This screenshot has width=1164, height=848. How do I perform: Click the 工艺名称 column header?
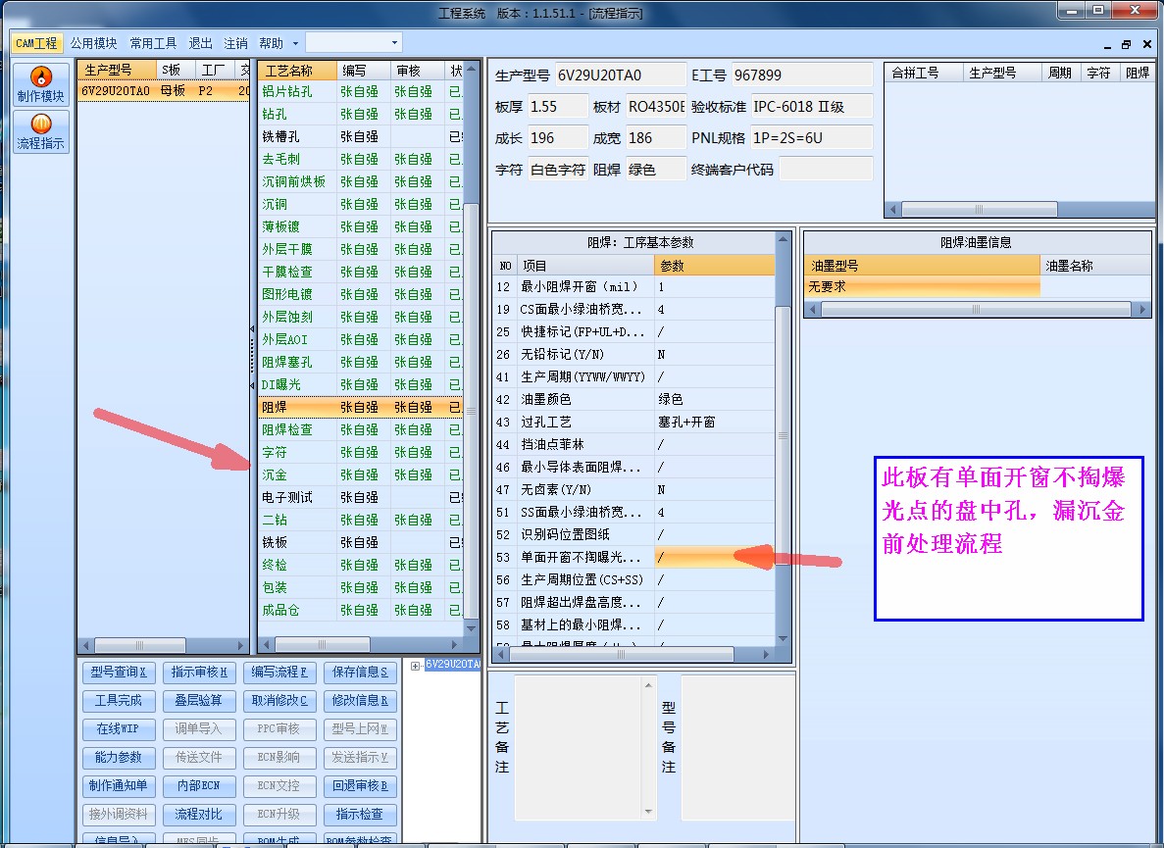coord(297,71)
